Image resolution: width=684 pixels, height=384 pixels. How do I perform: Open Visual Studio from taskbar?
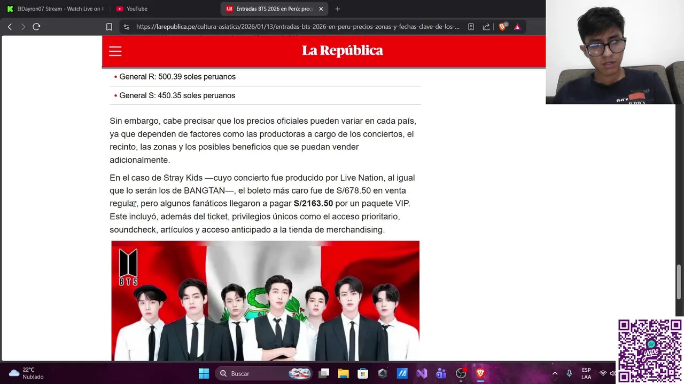(x=422, y=373)
